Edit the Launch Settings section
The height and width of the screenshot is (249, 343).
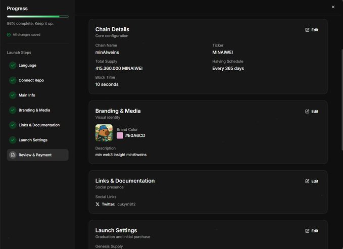point(312,231)
